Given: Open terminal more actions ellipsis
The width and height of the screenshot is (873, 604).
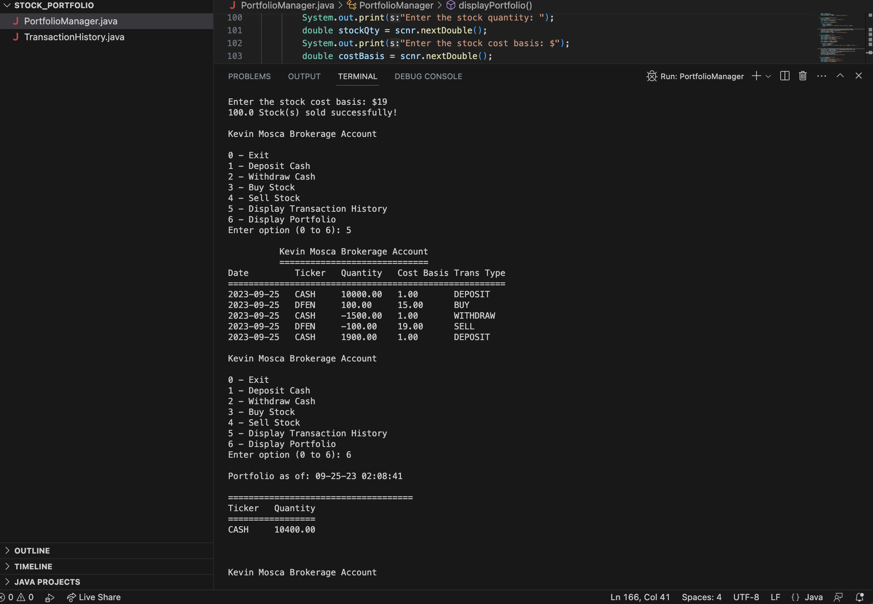Looking at the screenshot, I should click(821, 76).
